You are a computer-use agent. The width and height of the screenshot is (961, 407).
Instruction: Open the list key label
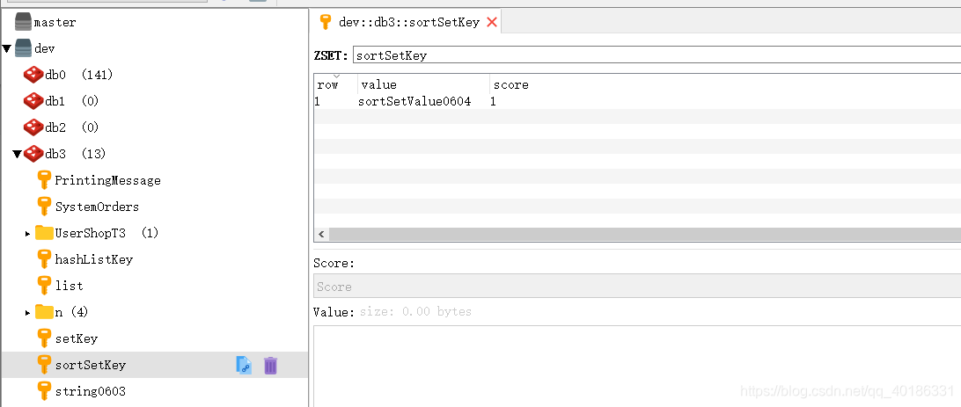[70, 286]
